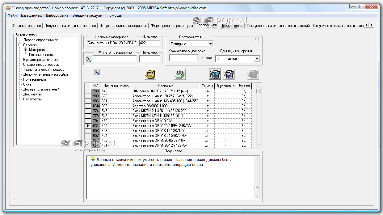Click the confirm records icon with blue checkmark
The height and width of the screenshot is (215, 383).
pos(229,74)
